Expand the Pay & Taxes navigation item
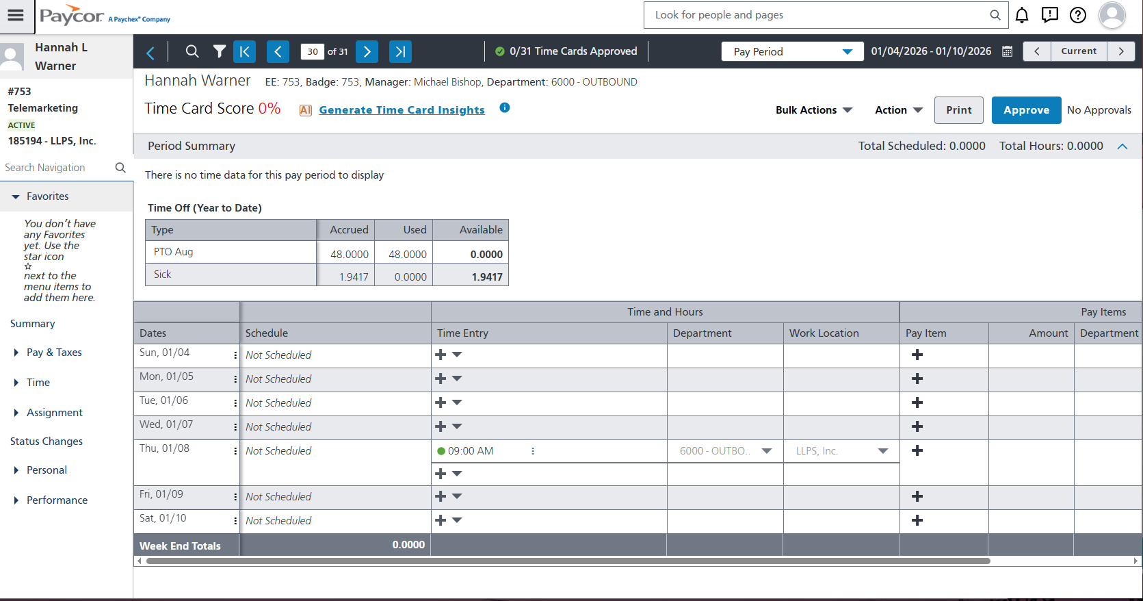 point(54,353)
